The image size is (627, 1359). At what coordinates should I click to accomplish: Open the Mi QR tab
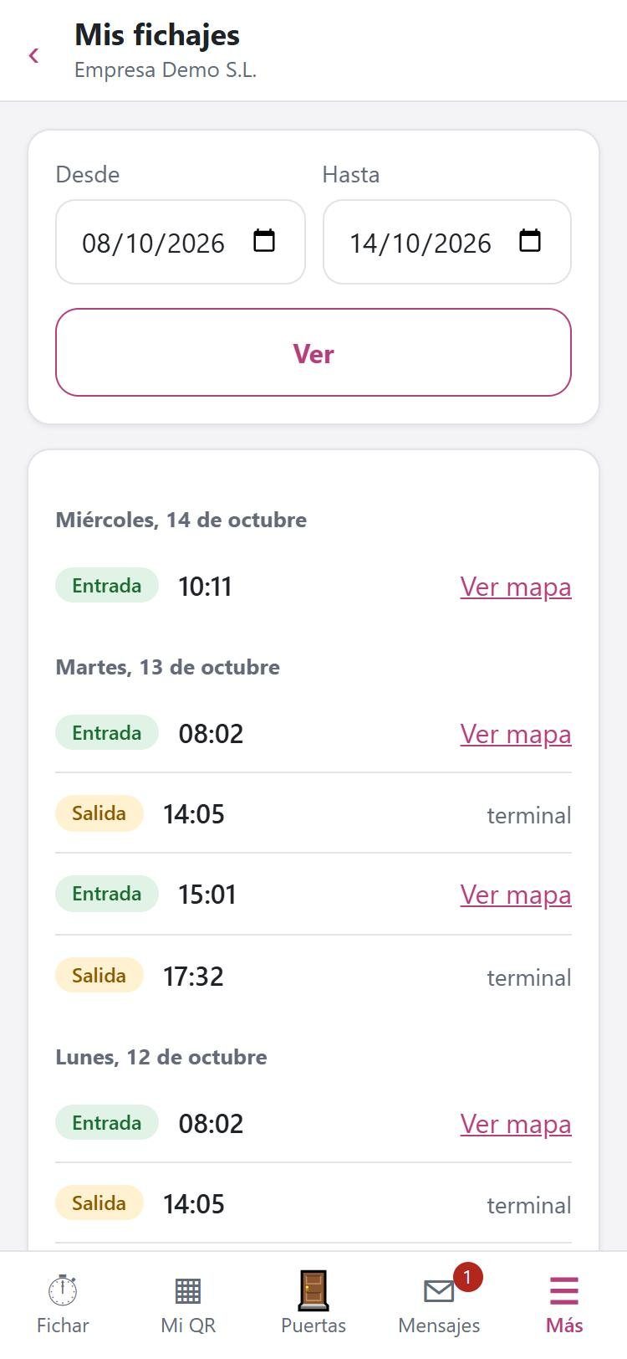[x=188, y=1304]
